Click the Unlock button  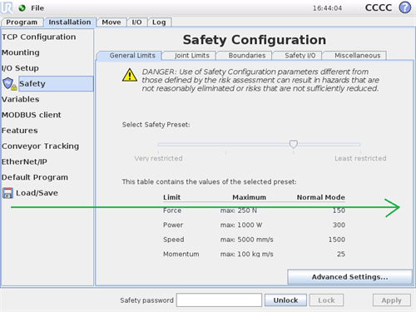point(285,300)
